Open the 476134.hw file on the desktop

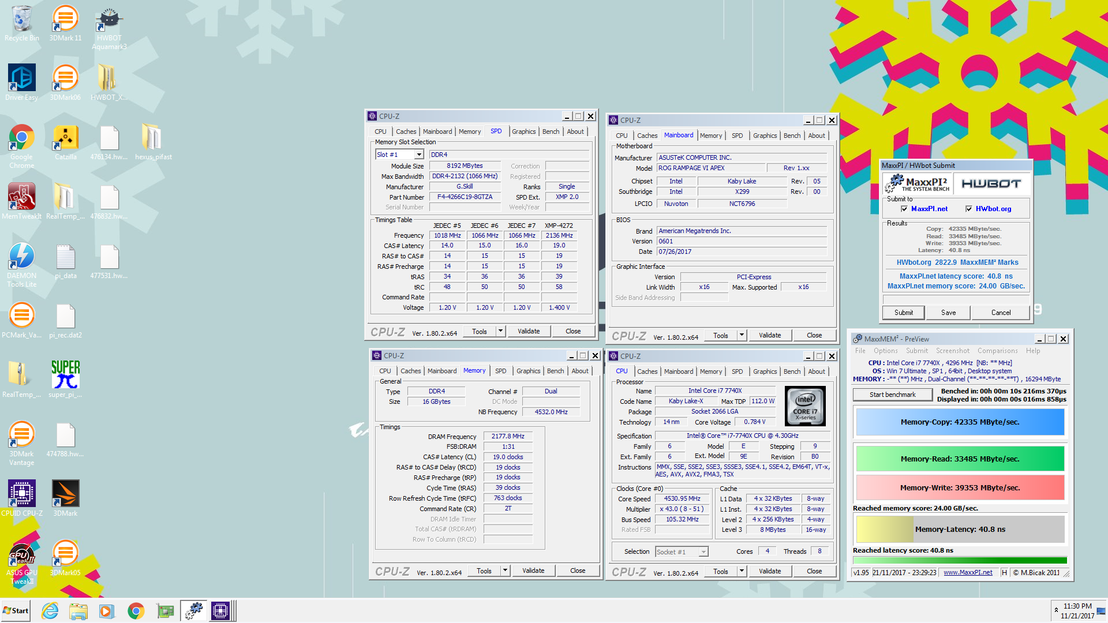[x=109, y=142]
